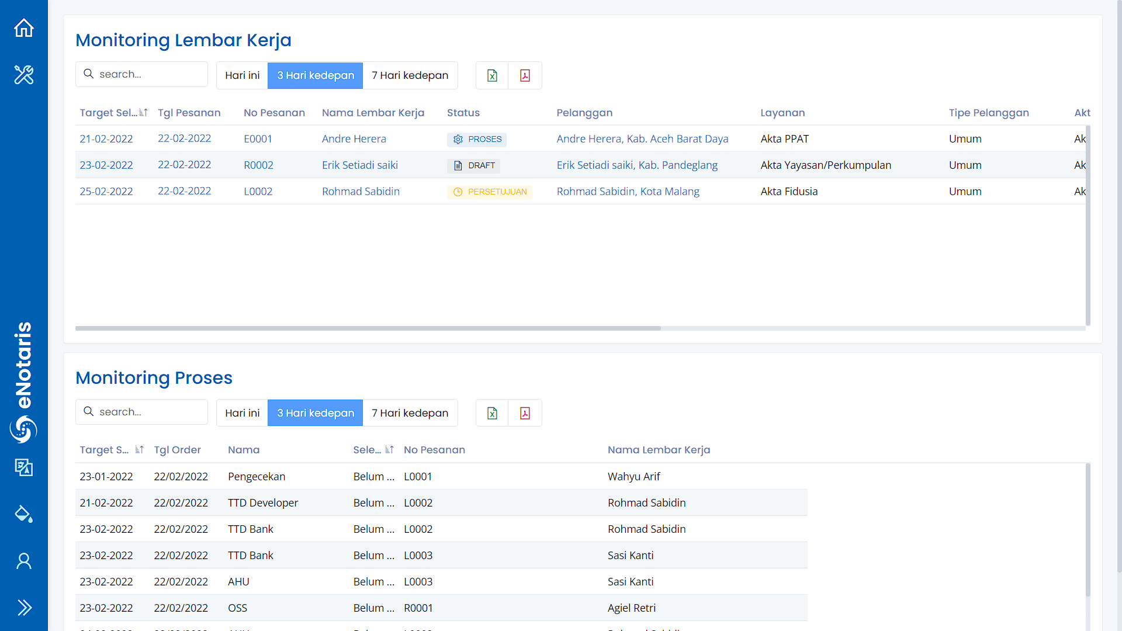Click the DRAFT status badge
The height and width of the screenshot is (631, 1122).
tap(474, 165)
